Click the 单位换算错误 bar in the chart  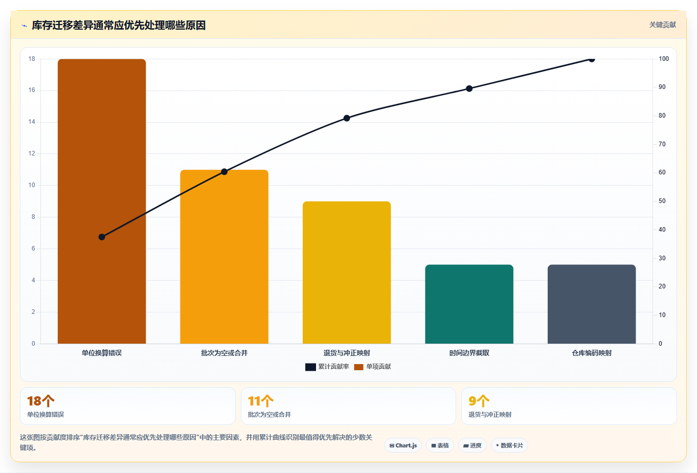click(x=102, y=201)
